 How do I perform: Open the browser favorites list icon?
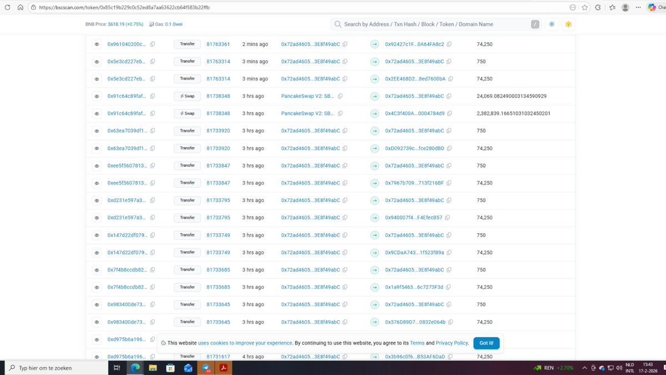(x=612, y=7)
